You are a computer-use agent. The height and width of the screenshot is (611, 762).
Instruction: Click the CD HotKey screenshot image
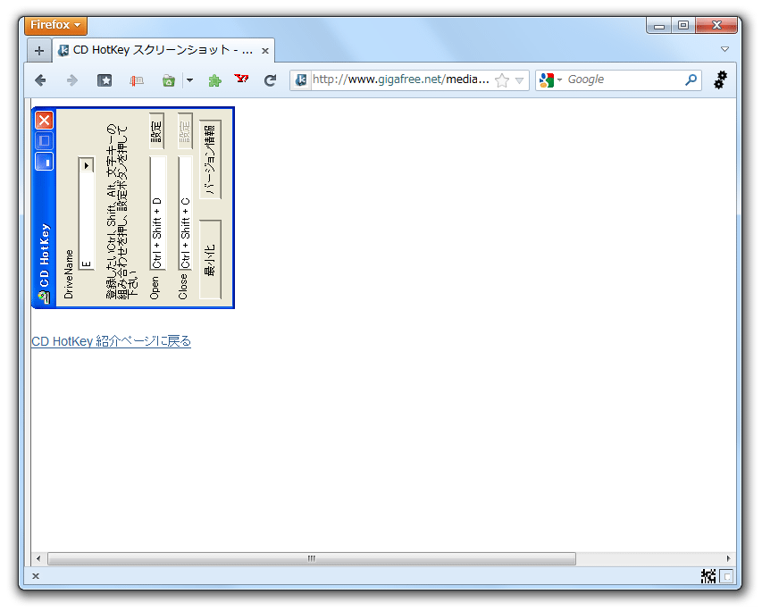133,207
